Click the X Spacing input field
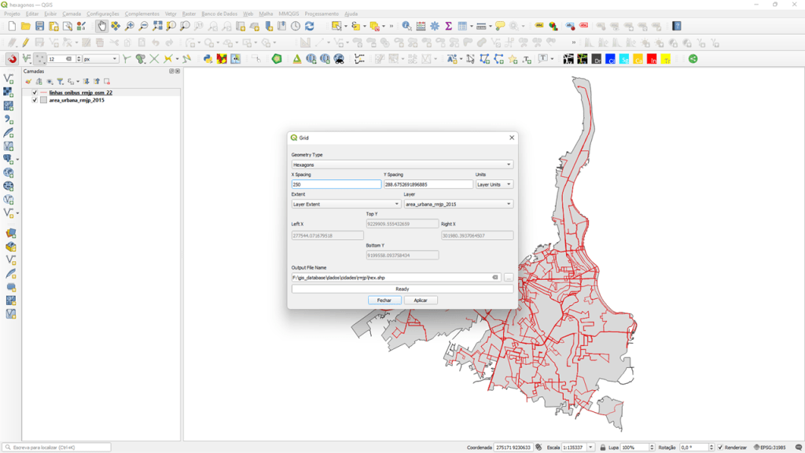Screen dimensions: 805x453 pyautogui.click(x=336, y=184)
